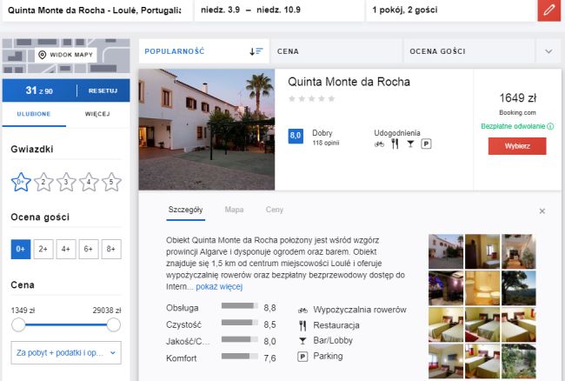
Task: Select guest rating 8+ filter
Action: click(x=110, y=249)
